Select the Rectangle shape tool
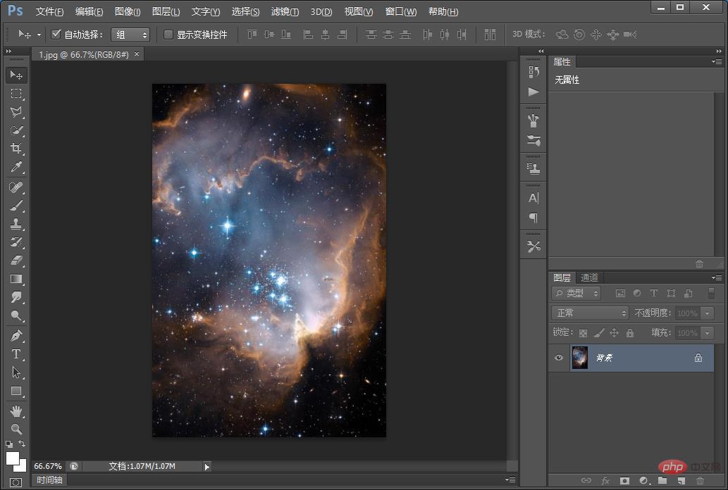Screen dimensions: 728x490 click(16, 391)
